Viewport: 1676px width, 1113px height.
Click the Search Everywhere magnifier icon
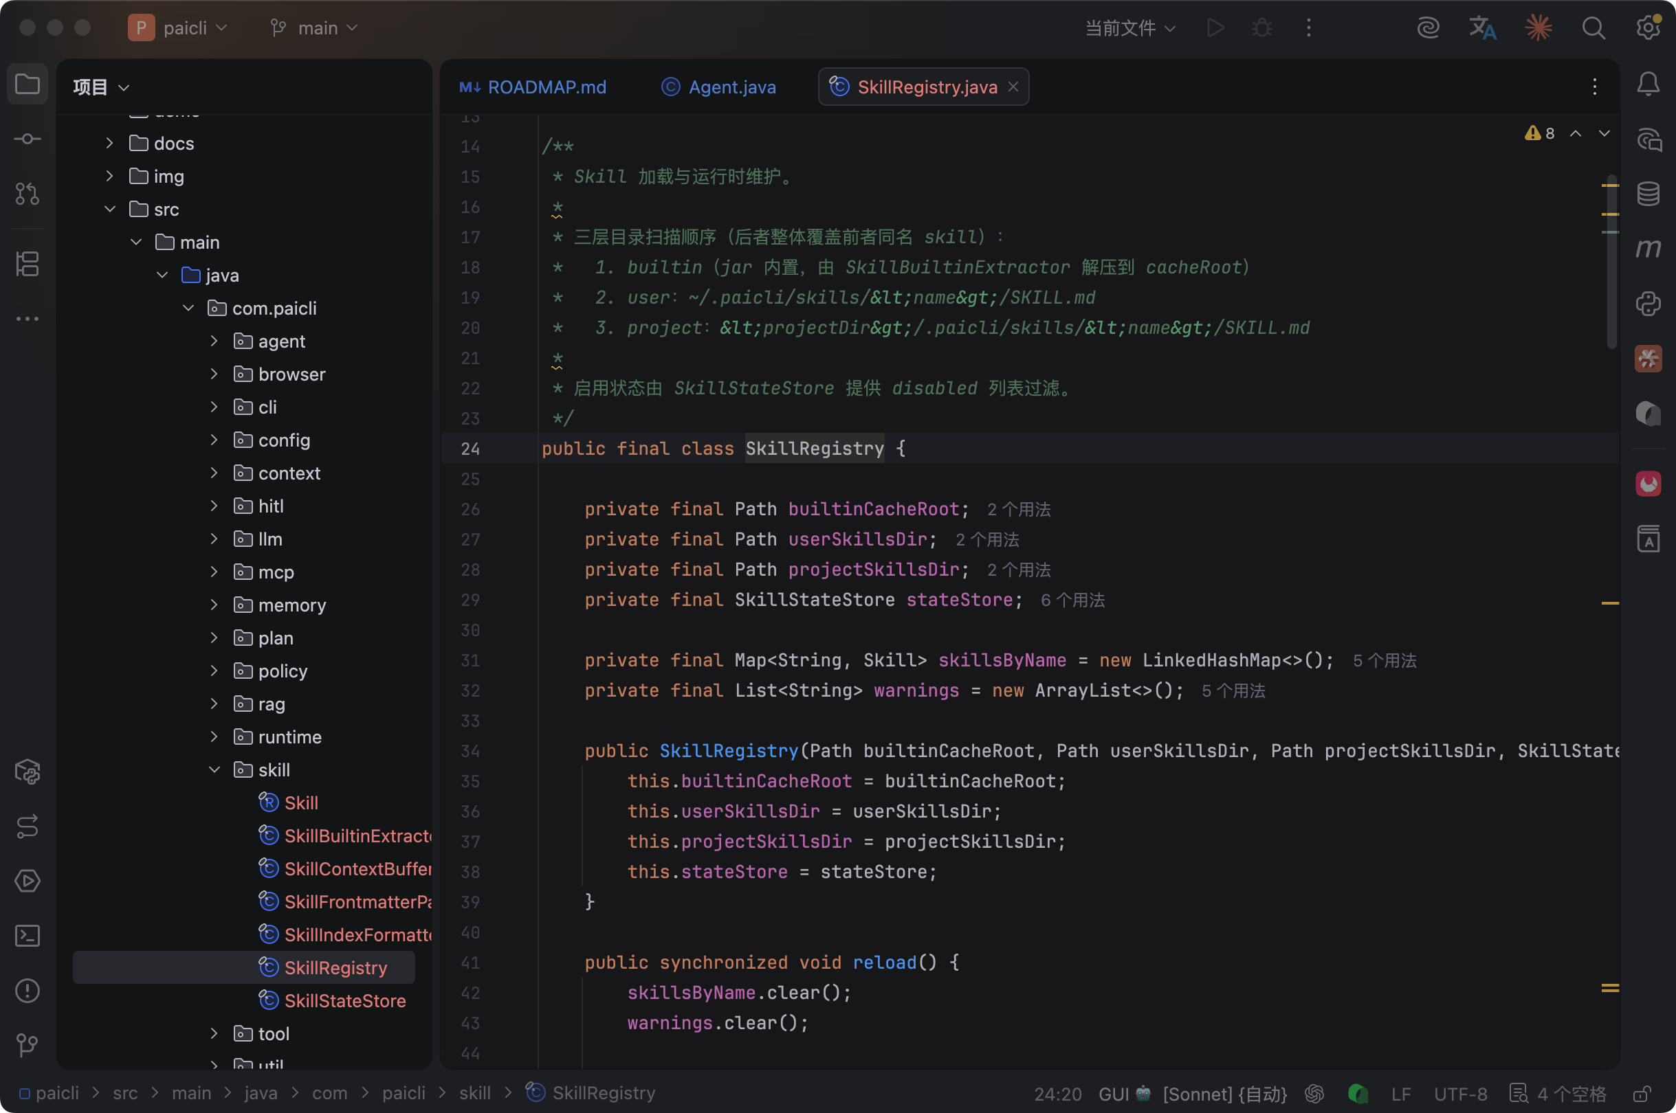click(x=1593, y=27)
